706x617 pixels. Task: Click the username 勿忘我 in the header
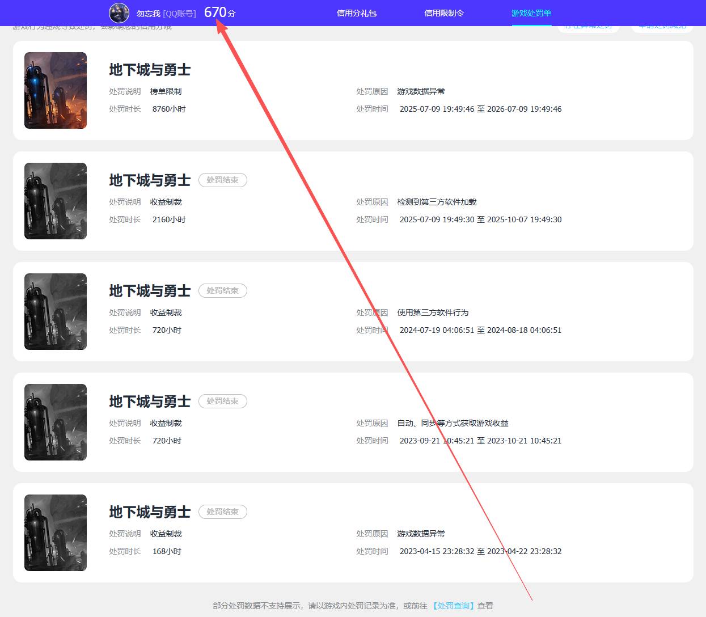pos(149,13)
